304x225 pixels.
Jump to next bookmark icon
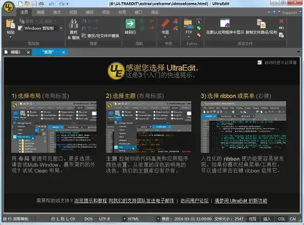point(176,29)
